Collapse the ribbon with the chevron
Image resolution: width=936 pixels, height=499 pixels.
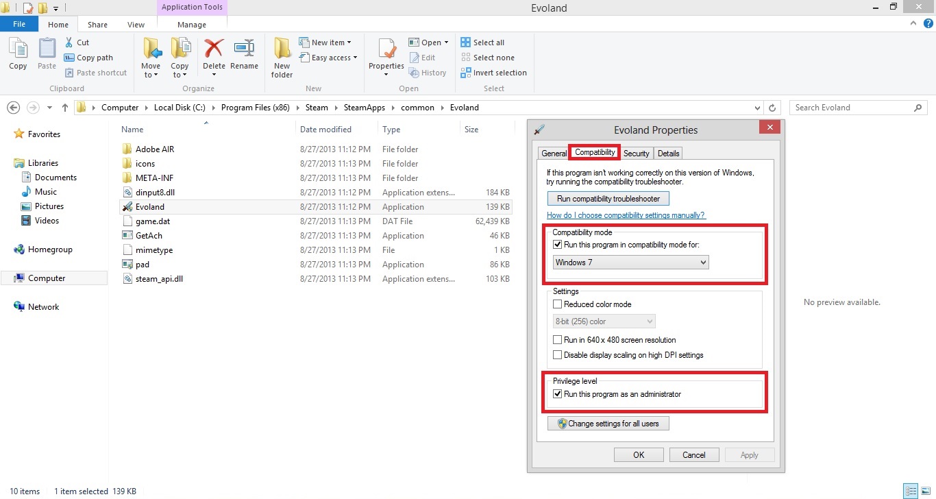(913, 23)
